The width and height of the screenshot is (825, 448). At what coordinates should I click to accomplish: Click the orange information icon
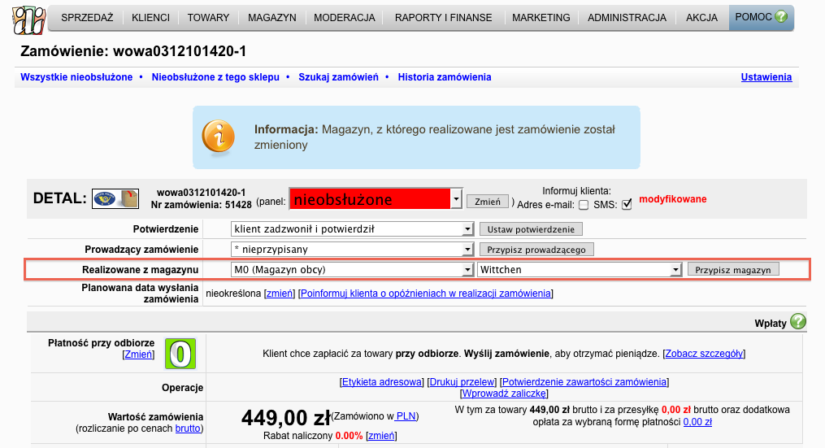(219, 138)
